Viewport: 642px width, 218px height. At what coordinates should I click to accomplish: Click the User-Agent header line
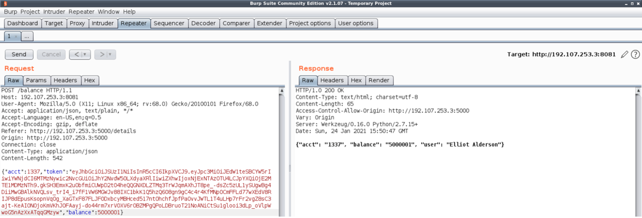point(130,104)
